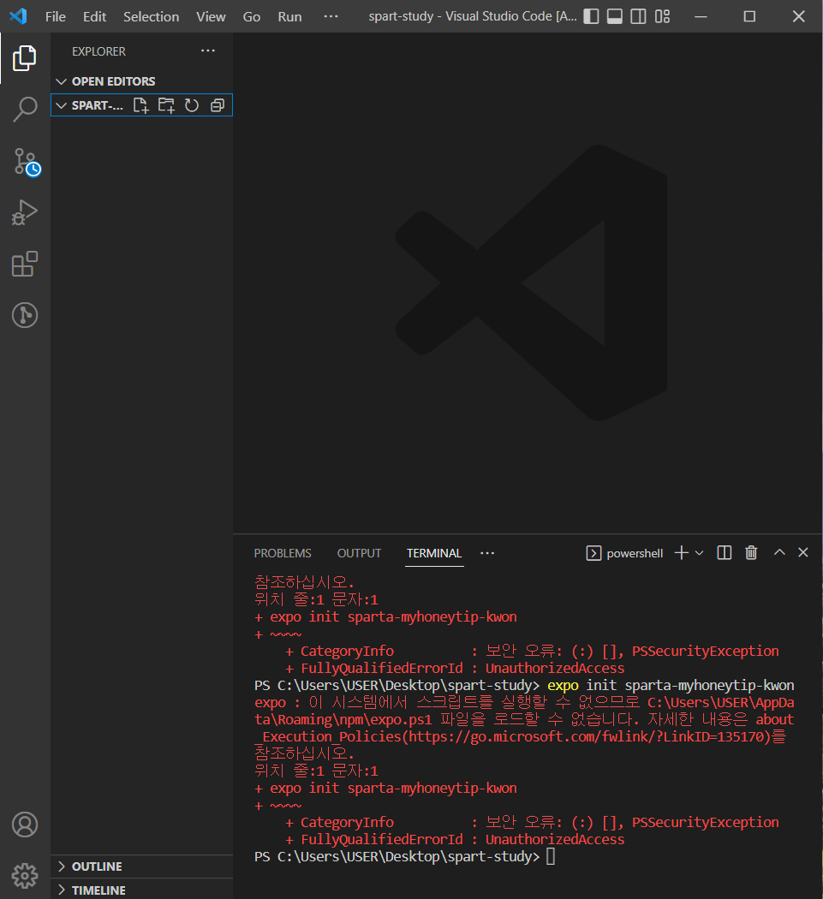Open the Accounts menu icon

point(25,825)
